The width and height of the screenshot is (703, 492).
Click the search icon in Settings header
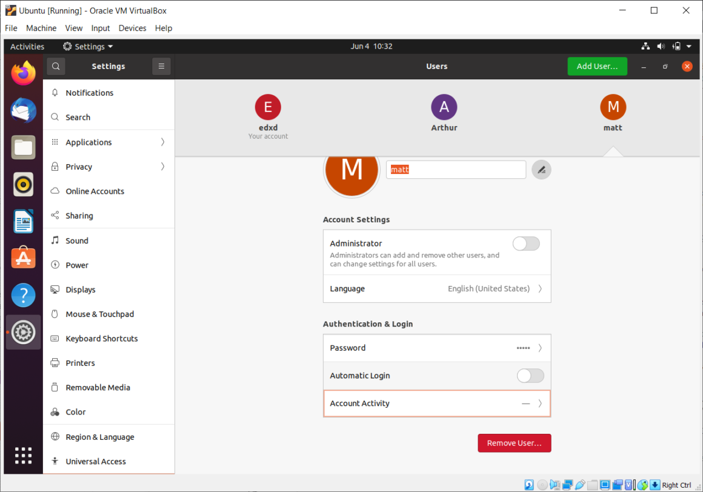(56, 67)
